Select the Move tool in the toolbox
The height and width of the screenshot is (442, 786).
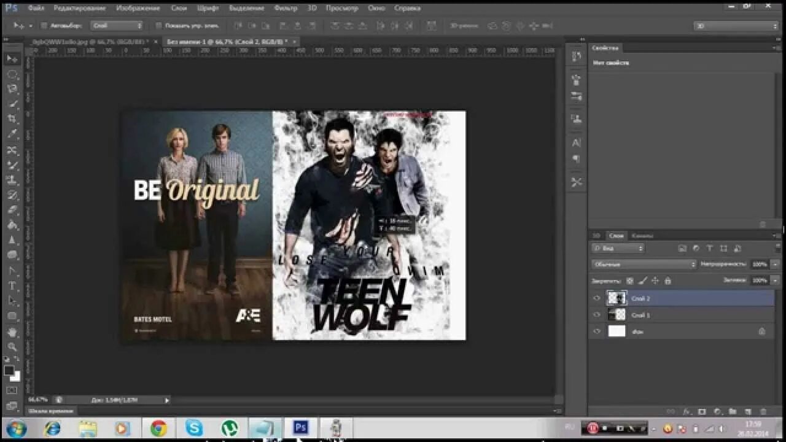click(12, 59)
